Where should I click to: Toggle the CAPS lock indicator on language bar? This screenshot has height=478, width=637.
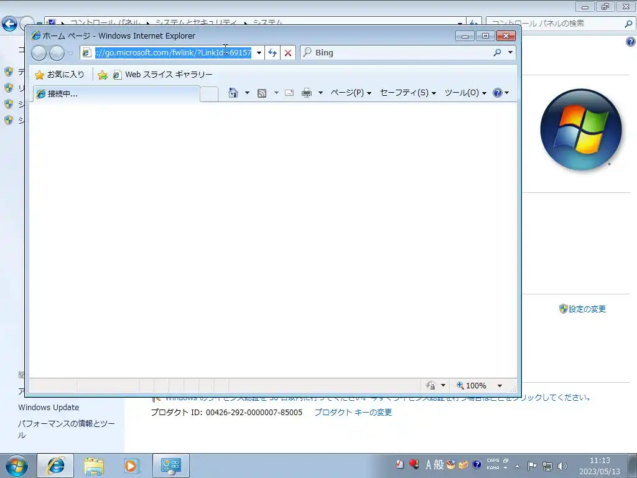click(x=493, y=461)
